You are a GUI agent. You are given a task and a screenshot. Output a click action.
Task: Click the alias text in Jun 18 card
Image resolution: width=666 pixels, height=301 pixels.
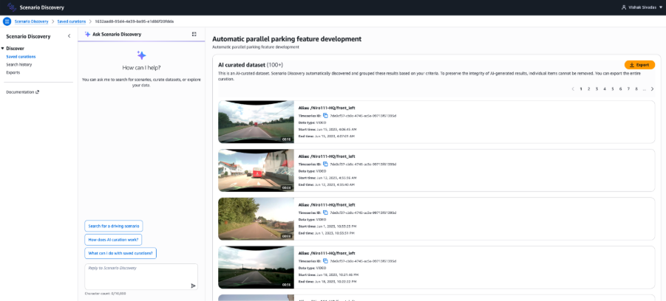tap(327, 252)
